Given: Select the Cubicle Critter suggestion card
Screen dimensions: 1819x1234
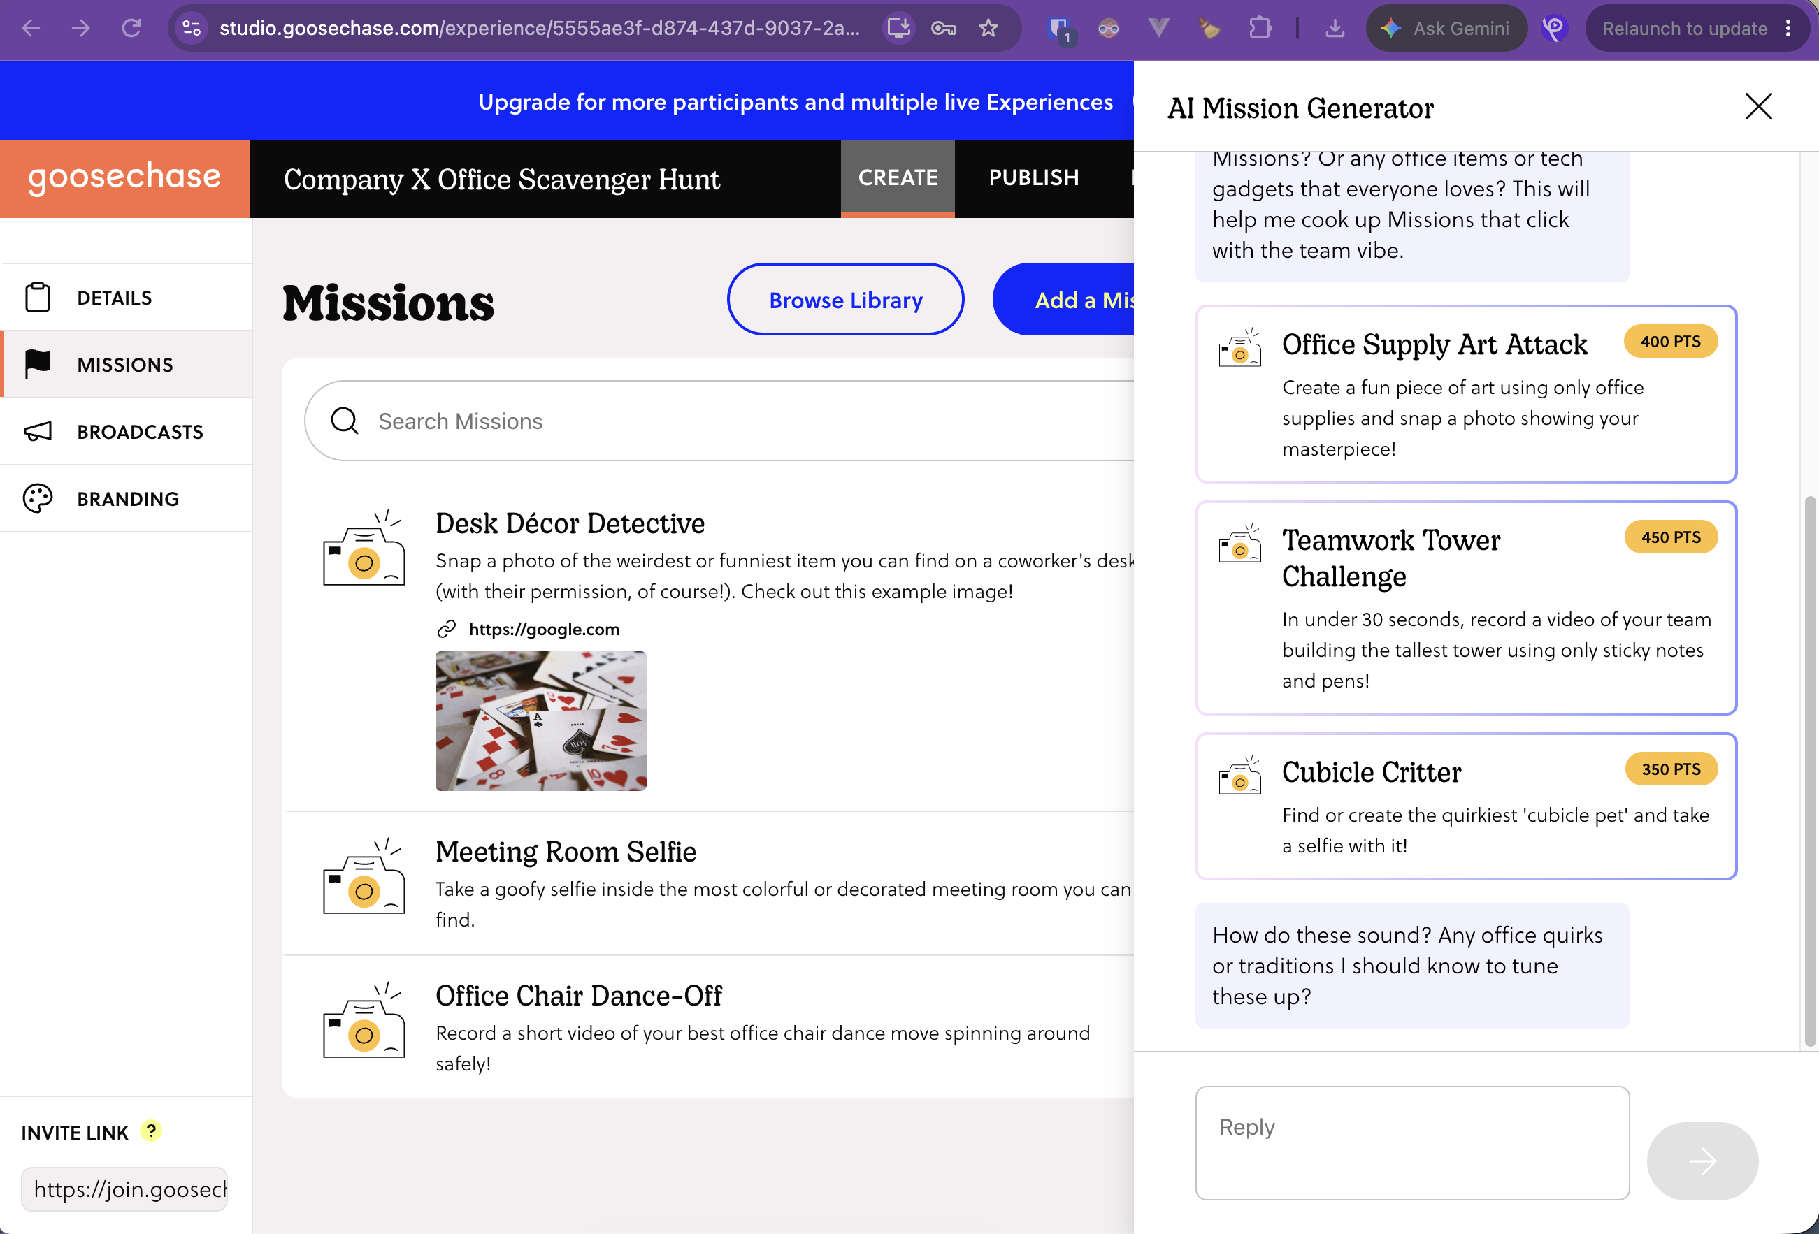Looking at the screenshot, I should click(x=1466, y=806).
